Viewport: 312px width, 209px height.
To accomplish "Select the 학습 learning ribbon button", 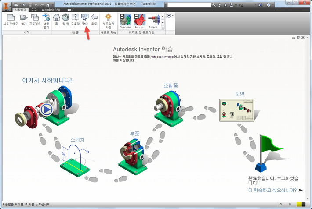I will [85, 20].
